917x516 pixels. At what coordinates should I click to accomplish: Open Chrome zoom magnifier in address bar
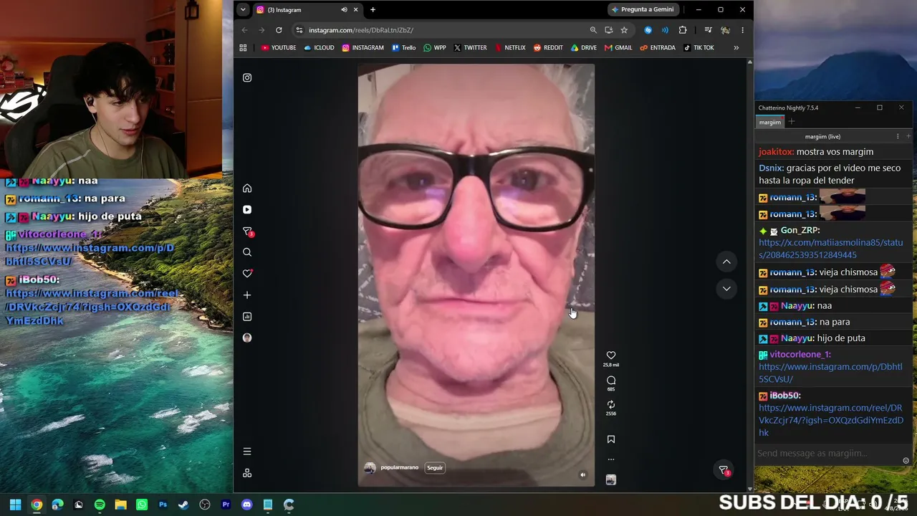[x=593, y=30]
